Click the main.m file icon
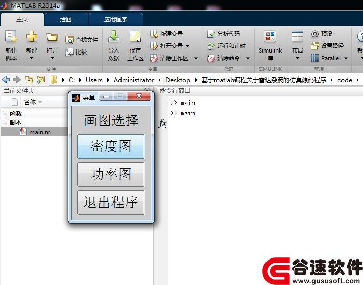This screenshot has width=363, height=285. coord(22,132)
